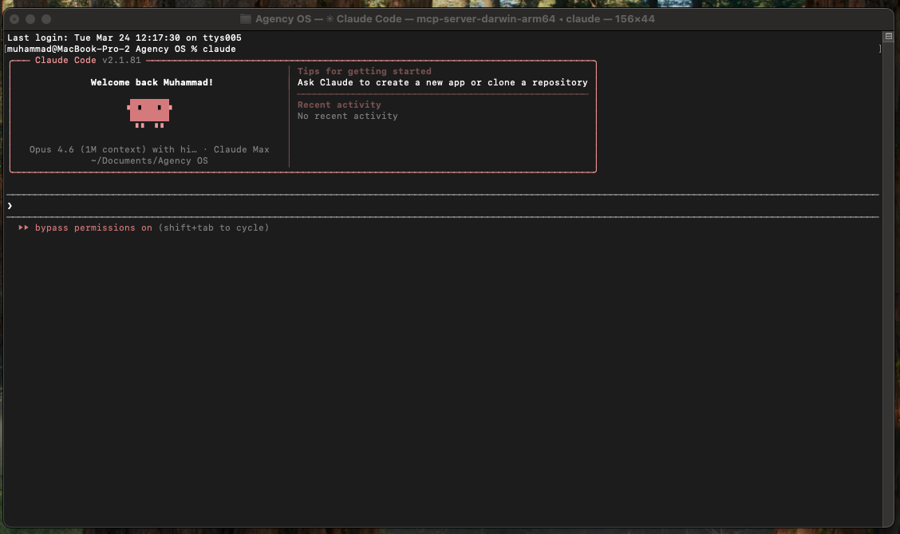Viewport: 900px width, 534px height.
Task: Click the double-arrow bypass mode icon
Action: click(24, 228)
